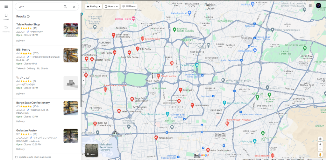This screenshot has width=326, height=160.
Task: Click the results list scrollbar
Action: 81,60
